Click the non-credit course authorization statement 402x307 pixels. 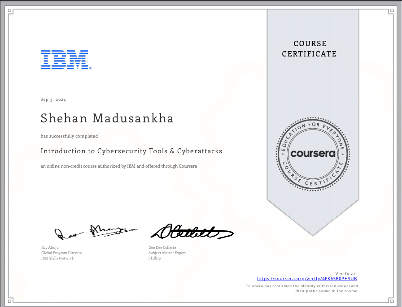point(119,166)
